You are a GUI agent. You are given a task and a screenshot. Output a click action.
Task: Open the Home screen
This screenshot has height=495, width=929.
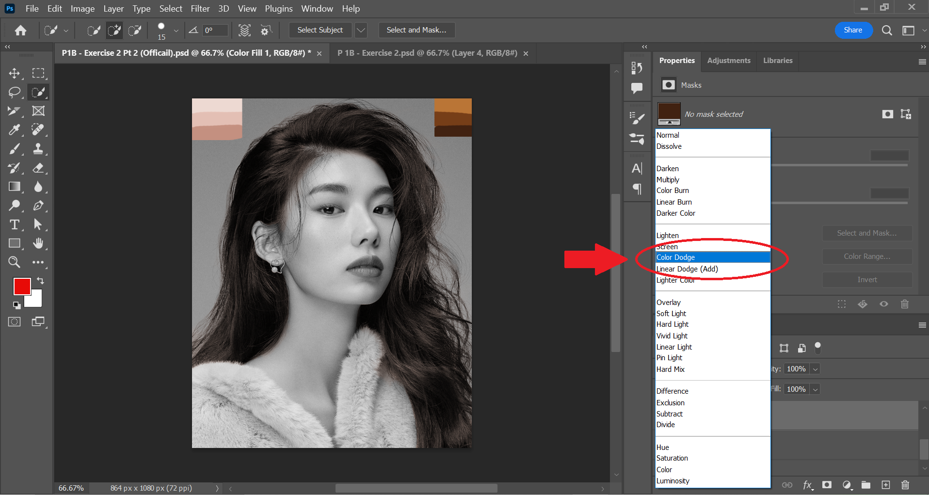(20, 31)
